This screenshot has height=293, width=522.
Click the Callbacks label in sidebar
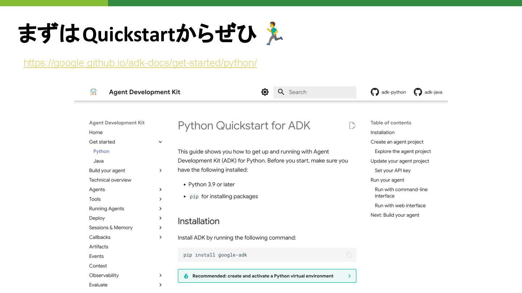click(x=100, y=237)
